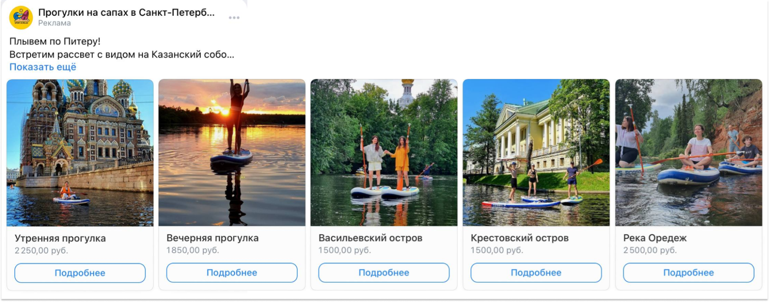
Task: Open the Васильевский остров photo with two girls
Action: click(384, 153)
